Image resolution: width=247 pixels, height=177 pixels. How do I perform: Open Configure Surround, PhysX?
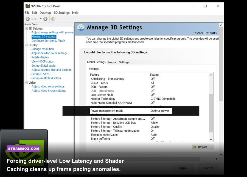point(48,41)
